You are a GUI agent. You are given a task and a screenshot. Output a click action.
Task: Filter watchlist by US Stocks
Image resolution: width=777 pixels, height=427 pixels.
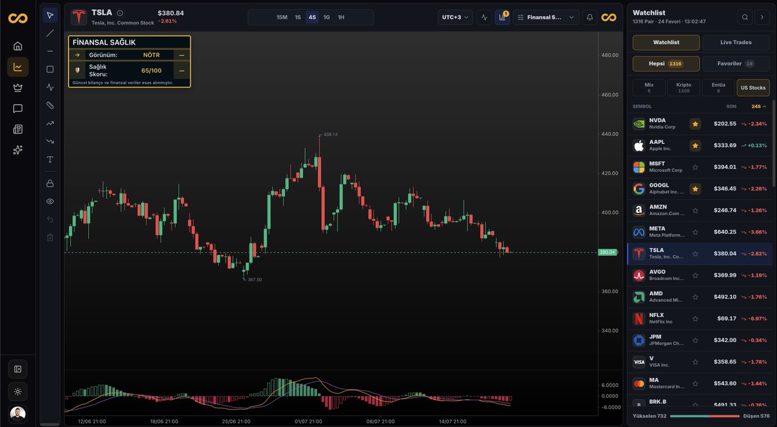coord(753,87)
